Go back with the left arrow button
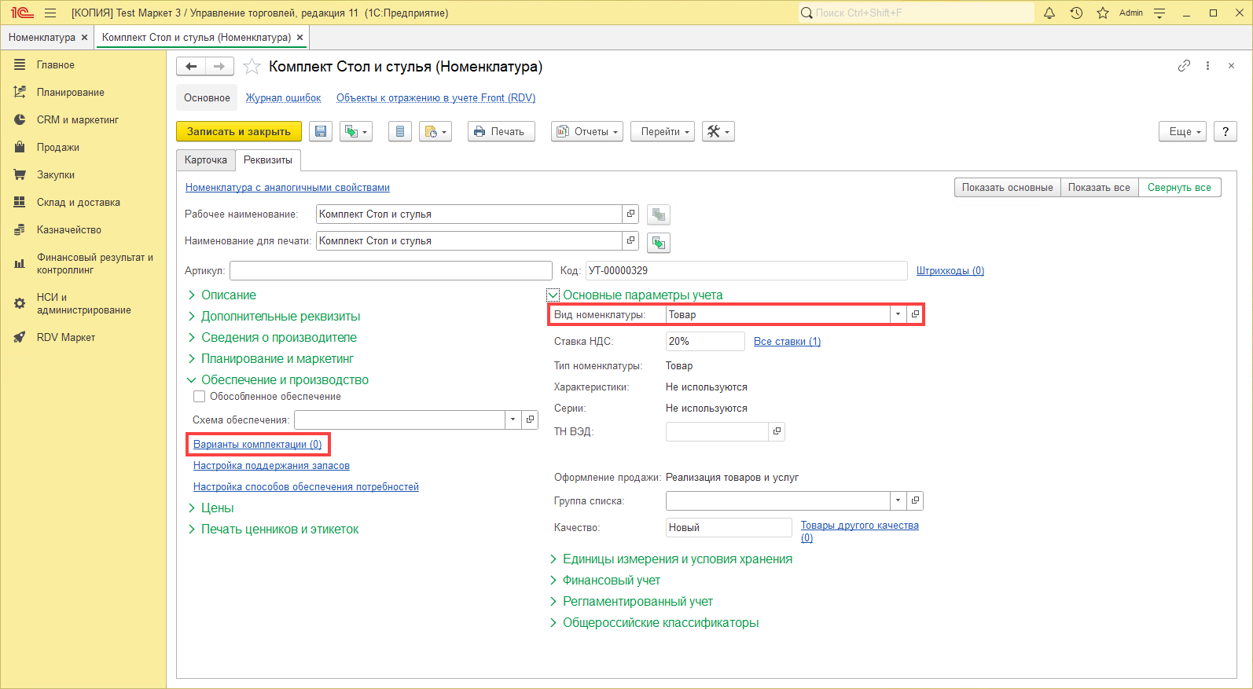1253x689 pixels. coord(191,67)
